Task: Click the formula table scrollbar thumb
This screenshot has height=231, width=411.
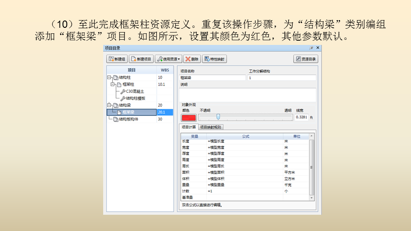Action: [x=311, y=167]
